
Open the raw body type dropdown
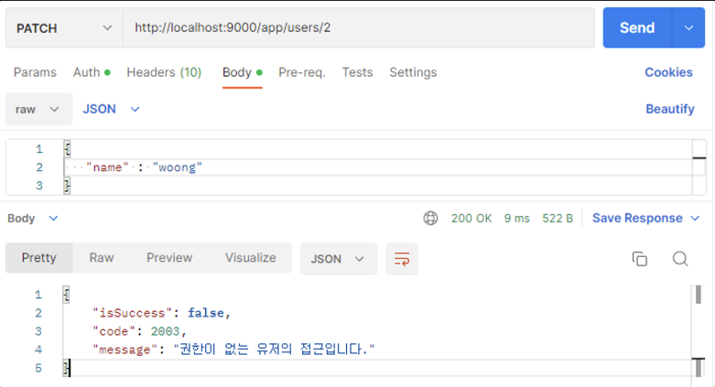(38, 110)
